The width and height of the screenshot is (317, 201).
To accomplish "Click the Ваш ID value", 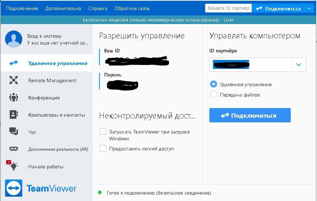I will click(137, 61).
